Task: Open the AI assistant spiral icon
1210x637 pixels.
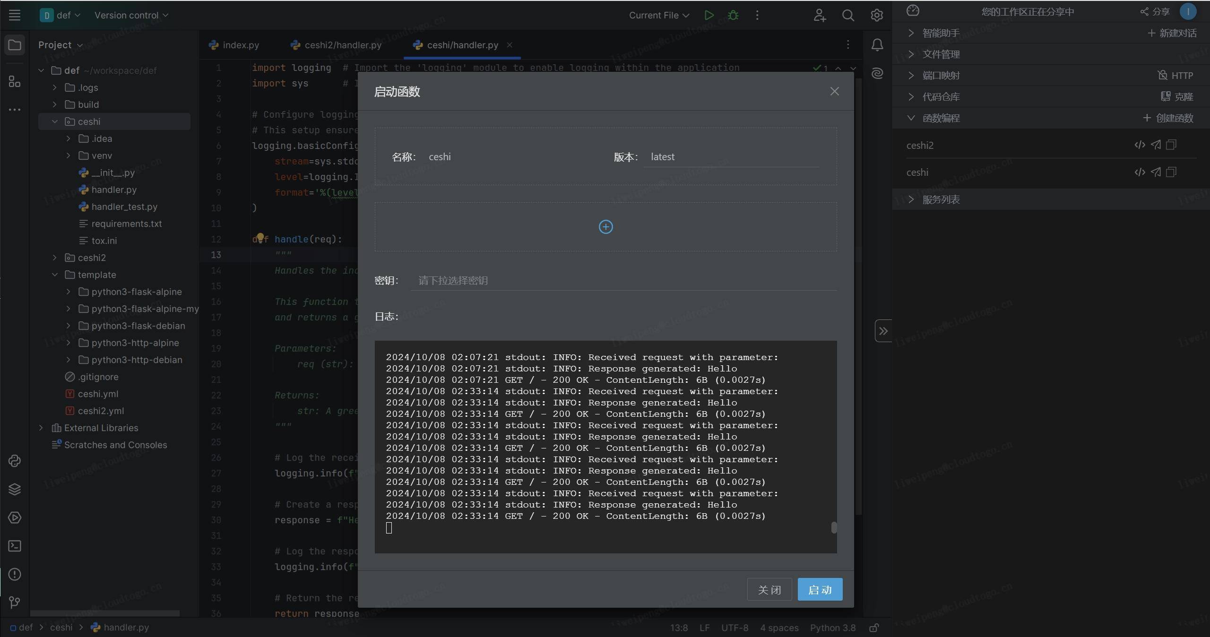Action: (x=877, y=73)
